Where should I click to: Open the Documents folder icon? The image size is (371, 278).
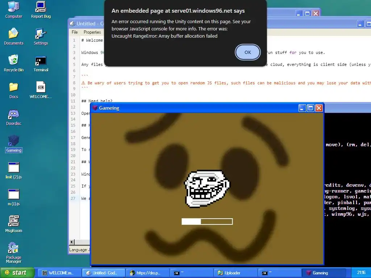click(13, 36)
